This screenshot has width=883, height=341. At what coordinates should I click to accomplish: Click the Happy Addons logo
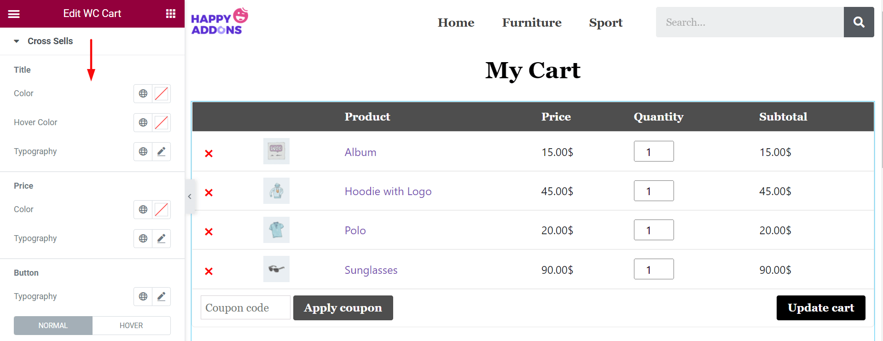[220, 22]
